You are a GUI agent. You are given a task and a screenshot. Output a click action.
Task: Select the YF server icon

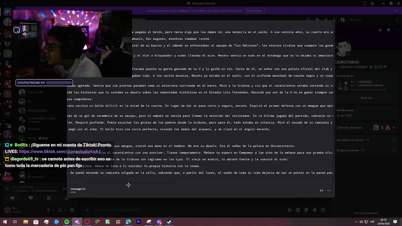pos(7,114)
